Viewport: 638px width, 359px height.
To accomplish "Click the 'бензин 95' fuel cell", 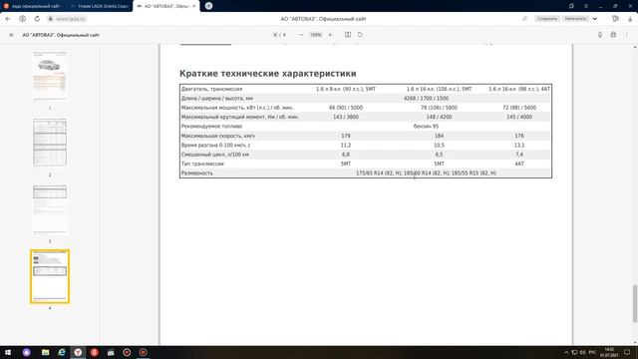I will (426, 127).
